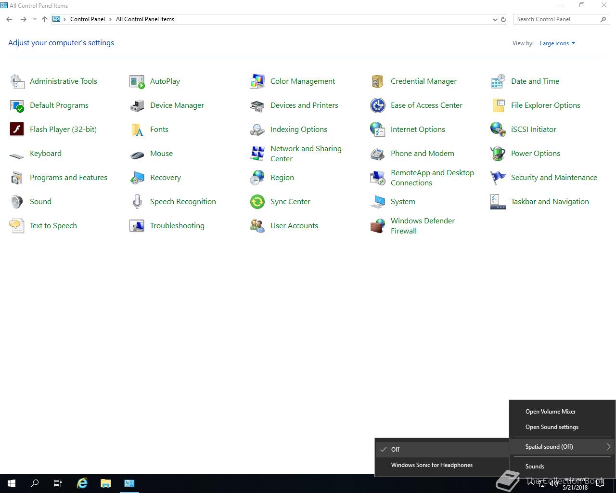Go up one level with Up arrow

point(45,19)
